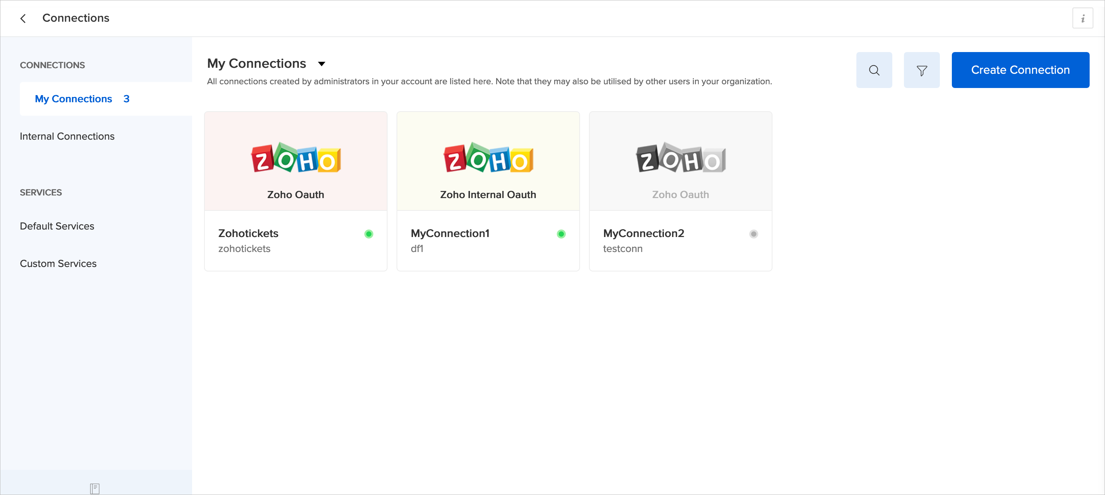This screenshot has width=1105, height=495.
Task: Click the Zoho logo on MyConnection1 card
Action: 488,158
